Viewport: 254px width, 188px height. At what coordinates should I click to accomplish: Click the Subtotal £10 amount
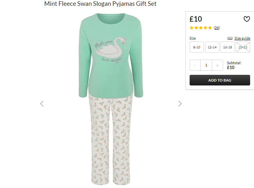pyautogui.click(x=231, y=67)
